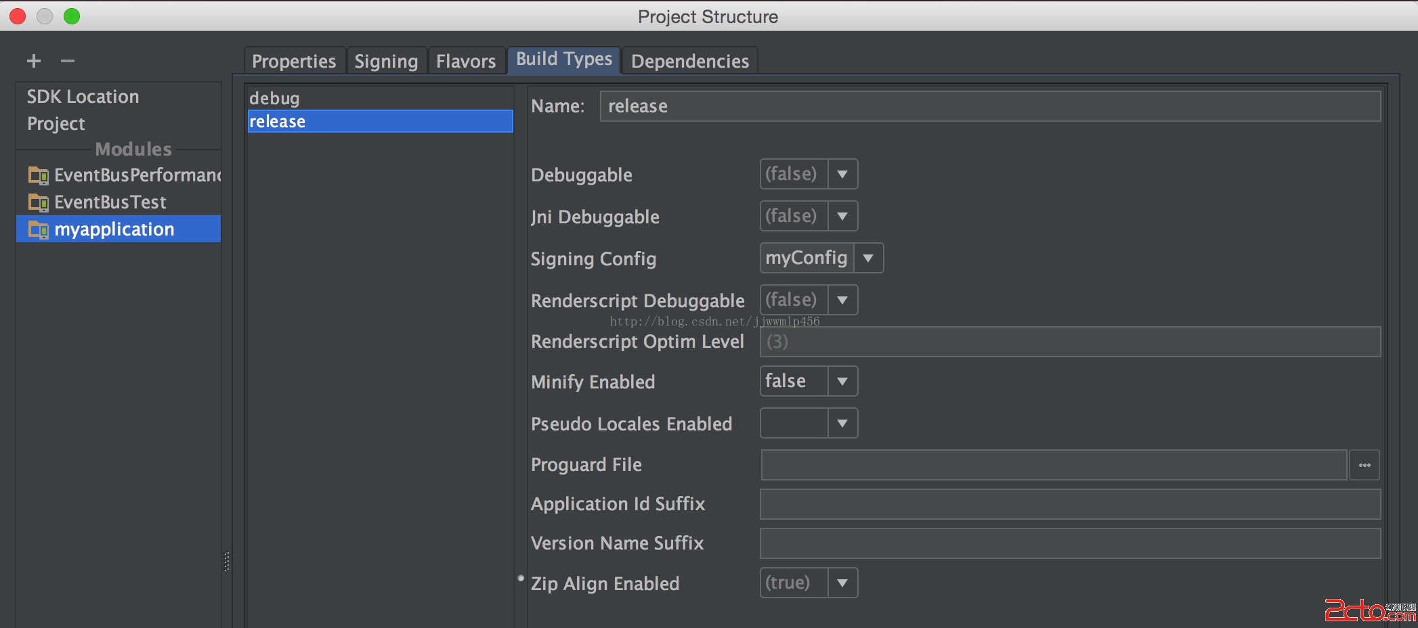The height and width of the screenshot is (628, 1418).
Task: Click the Application Id Suffix field
Action: [x=1070, y=505]
